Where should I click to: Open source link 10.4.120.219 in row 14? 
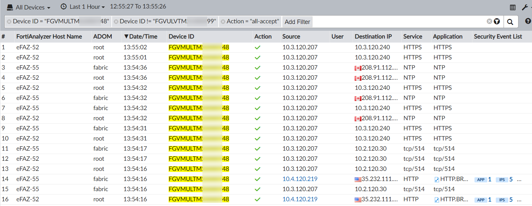[x=300, y=179]
